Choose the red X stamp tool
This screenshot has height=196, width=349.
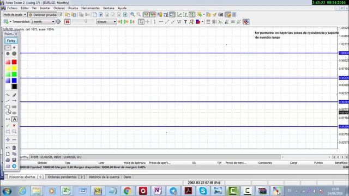pyautogui.click(x=14, y=125)
